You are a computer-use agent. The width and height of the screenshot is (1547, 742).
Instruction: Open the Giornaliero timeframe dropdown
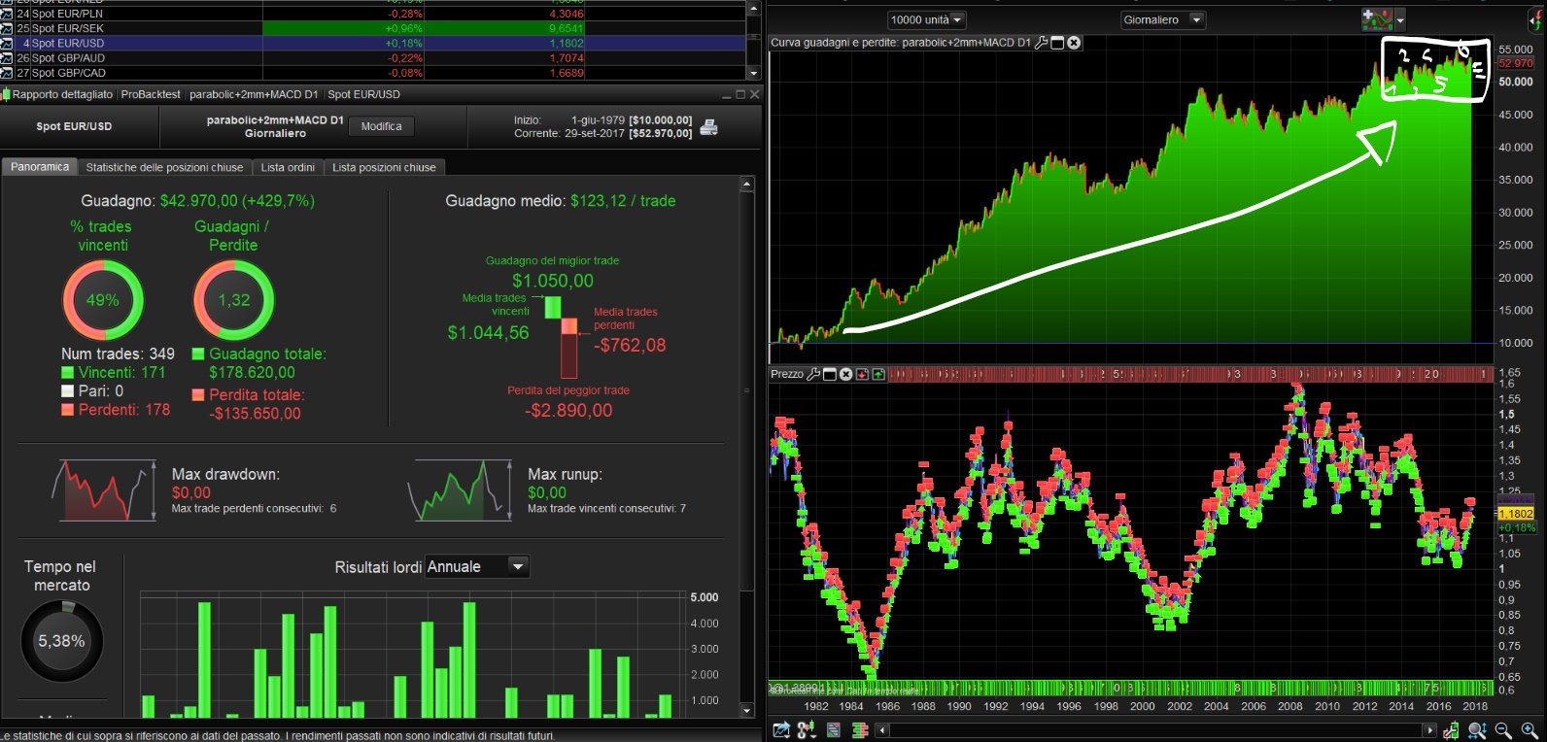point(1163,19)
